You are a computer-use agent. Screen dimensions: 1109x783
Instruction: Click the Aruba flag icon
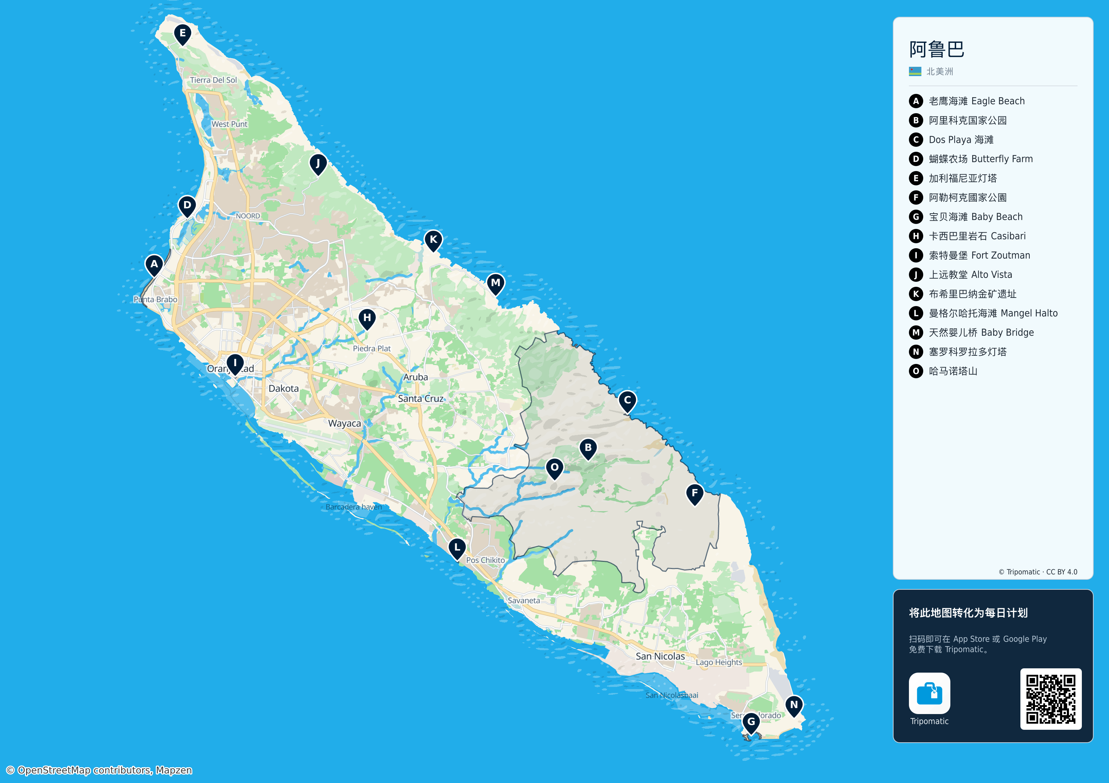click(x=915, y=71)
